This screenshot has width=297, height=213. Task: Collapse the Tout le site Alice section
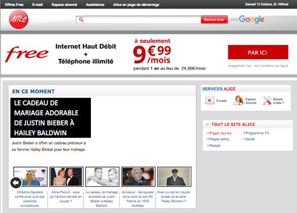click(207, 124)
